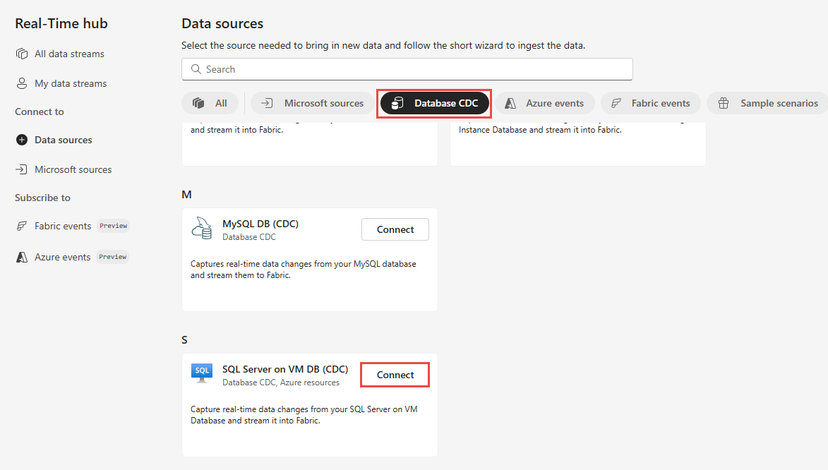Click the Data sources plus icon

22,140
